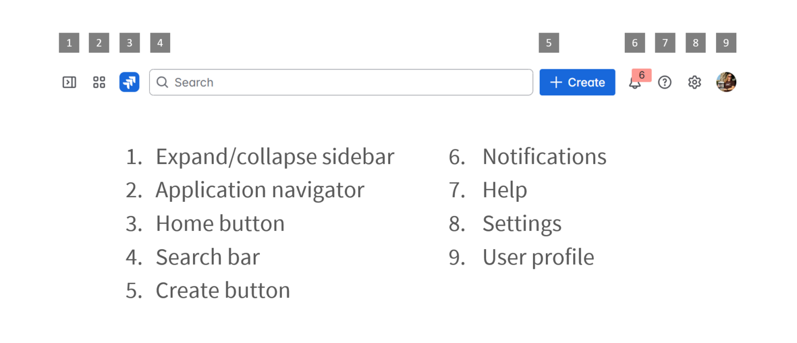Click the magnifying glass inside the search bar
Image resolution: width=797 pixels, height=343 pixels.
(162, 82)
